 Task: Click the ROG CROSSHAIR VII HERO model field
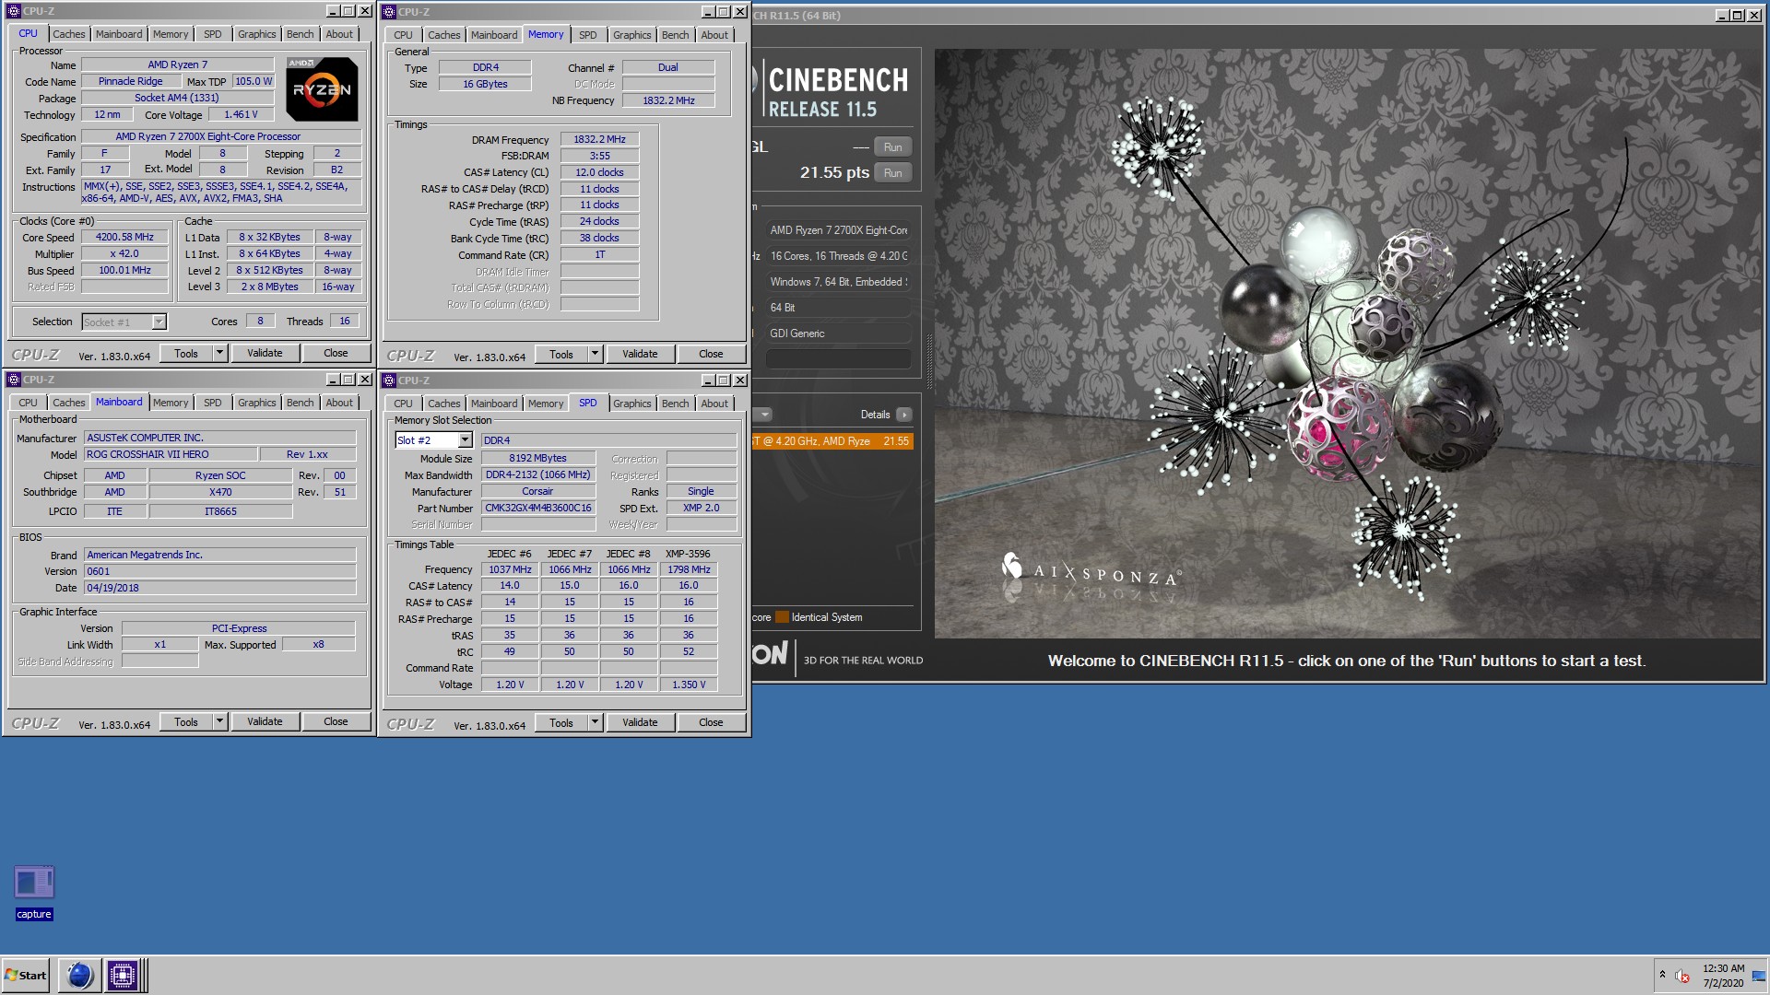(x=170, y=454)
